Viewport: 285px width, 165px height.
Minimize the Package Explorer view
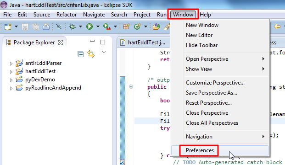point(92,41)
